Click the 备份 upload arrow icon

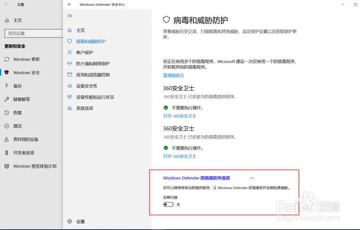[6, 86]
